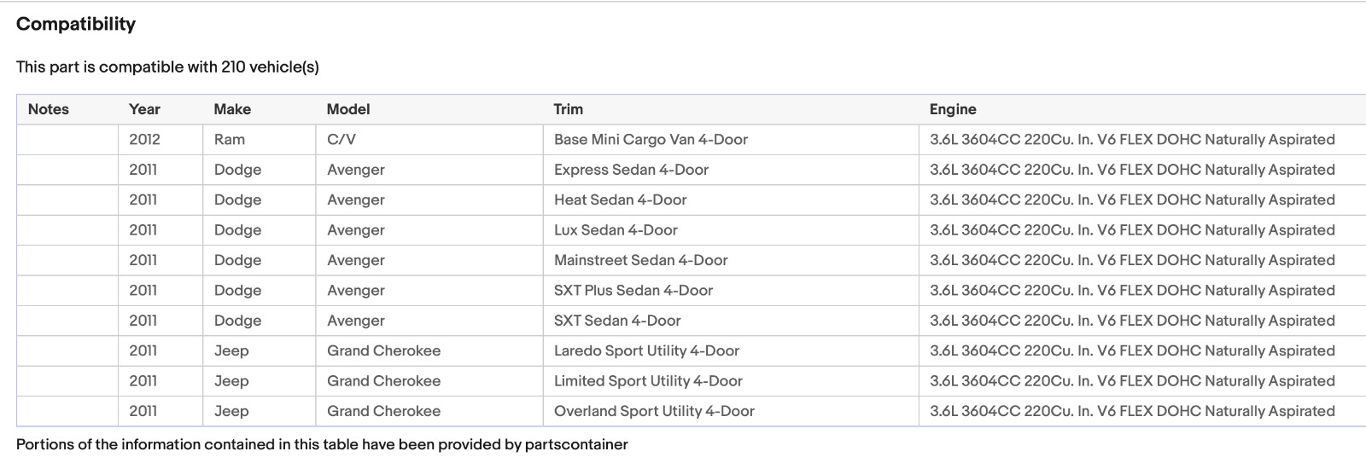Select the 2012 Ram C/V row
Viewport: 1366px width, 463px height.
tap(692, 140)
